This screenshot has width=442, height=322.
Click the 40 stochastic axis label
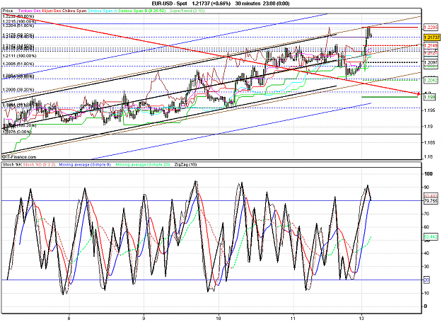click(426, 253)
